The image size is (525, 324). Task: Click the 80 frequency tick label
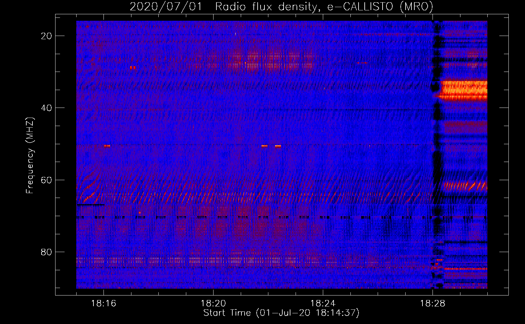46,252
